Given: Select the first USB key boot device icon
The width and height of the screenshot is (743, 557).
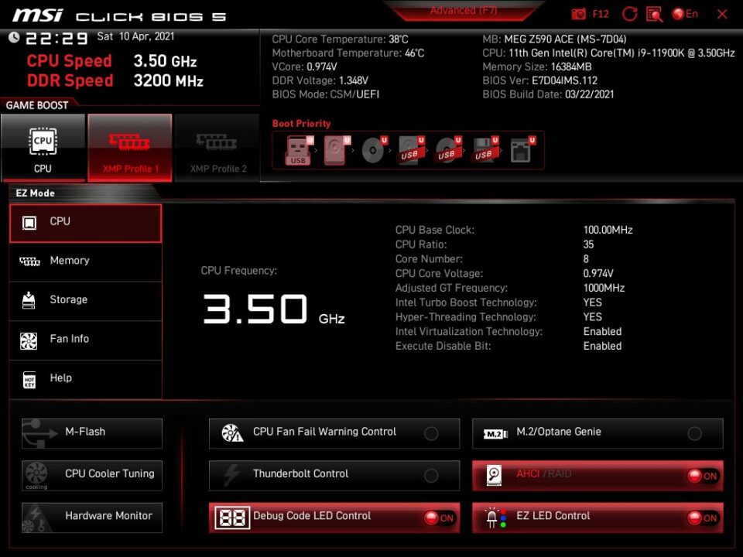Looking at the screenshot, I should coord(298,150).
